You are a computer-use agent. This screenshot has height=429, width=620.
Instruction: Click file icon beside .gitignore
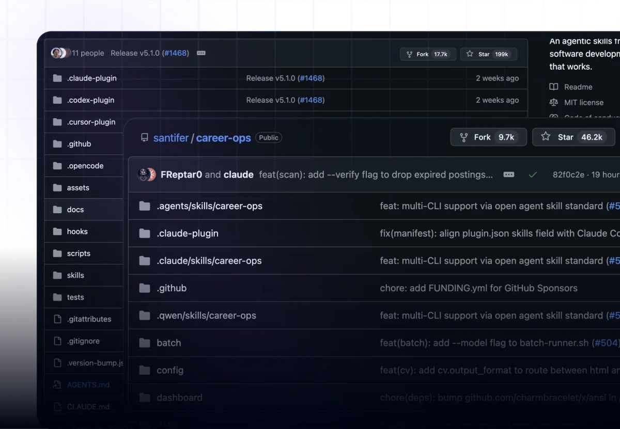(57, 341)
